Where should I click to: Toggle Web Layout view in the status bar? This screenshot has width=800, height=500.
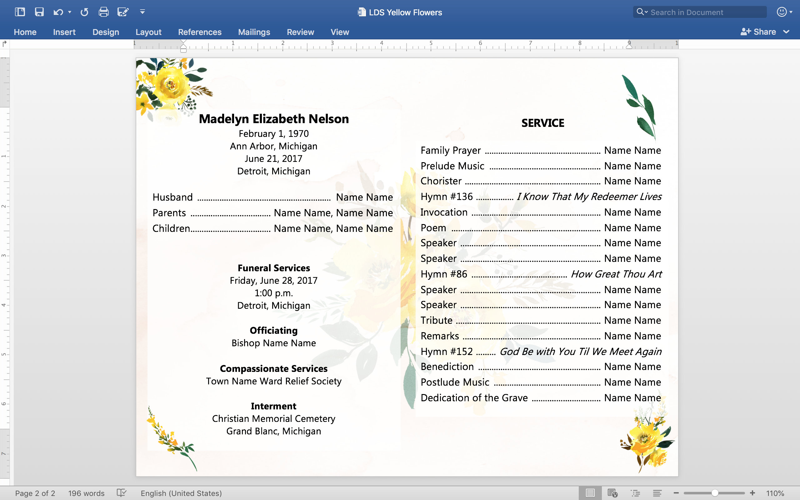[613, 493]
